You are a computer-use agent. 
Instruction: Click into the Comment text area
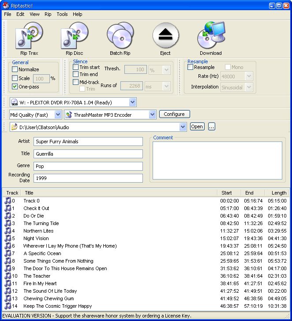[217, 160]
